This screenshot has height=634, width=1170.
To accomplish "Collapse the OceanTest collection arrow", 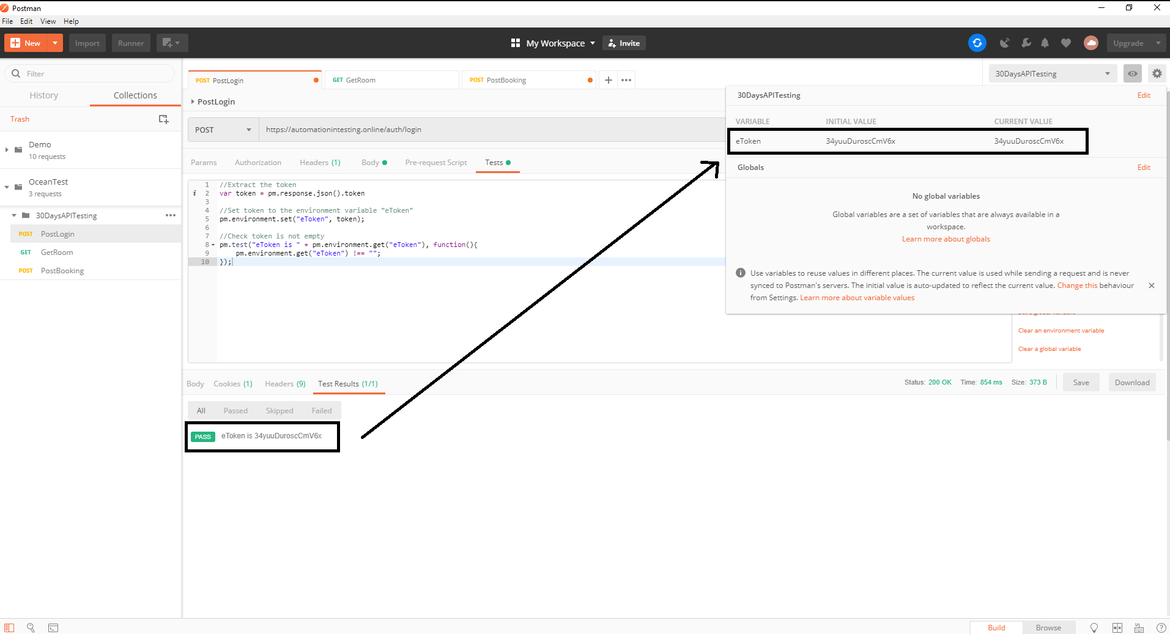I will [x=7, y=187].
